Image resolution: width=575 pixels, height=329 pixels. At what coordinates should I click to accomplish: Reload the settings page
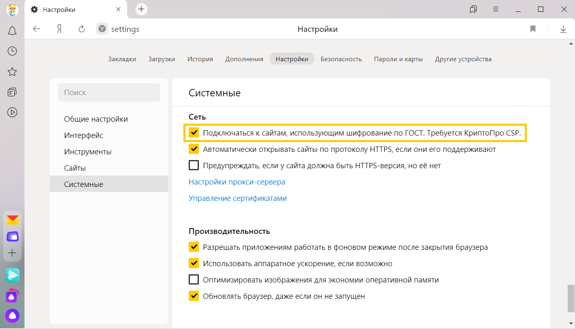coord(82,29)
